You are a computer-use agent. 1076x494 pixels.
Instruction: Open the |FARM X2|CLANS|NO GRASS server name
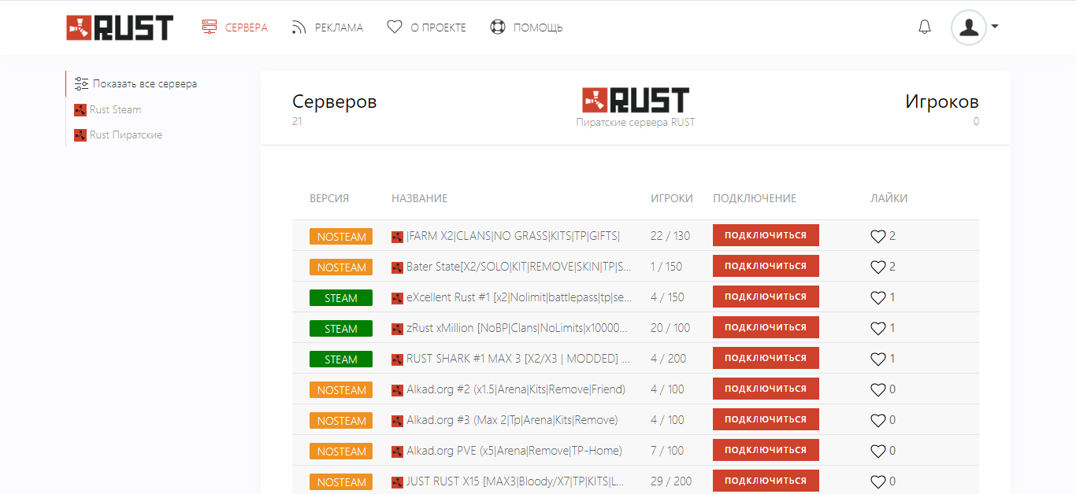[513, 236]
